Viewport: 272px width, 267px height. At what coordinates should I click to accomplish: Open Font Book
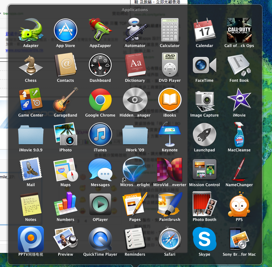239,65
